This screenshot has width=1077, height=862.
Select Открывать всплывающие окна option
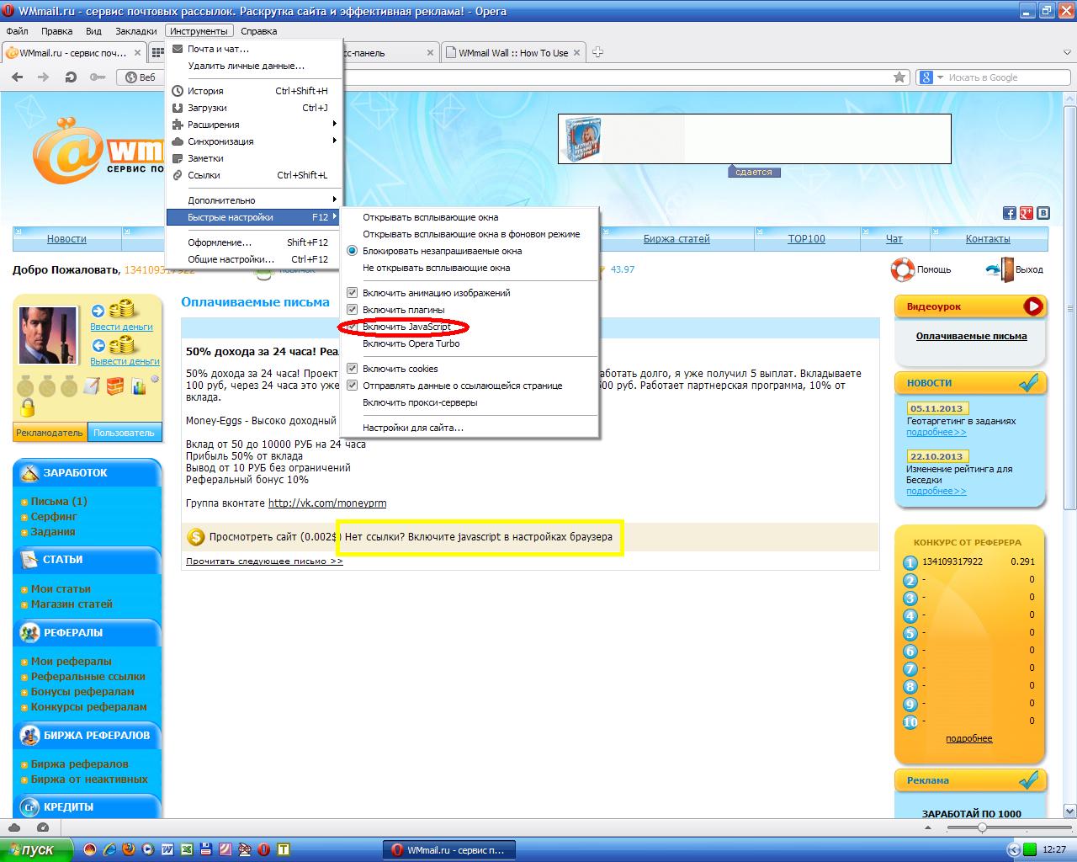471,217
